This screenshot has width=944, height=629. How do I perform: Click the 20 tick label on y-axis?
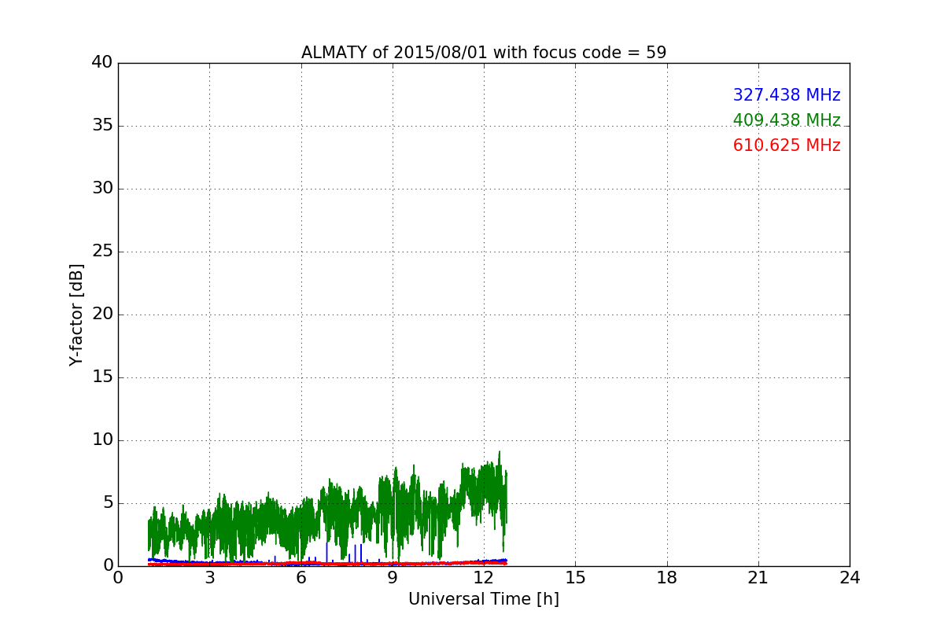(x=102, y=314)
